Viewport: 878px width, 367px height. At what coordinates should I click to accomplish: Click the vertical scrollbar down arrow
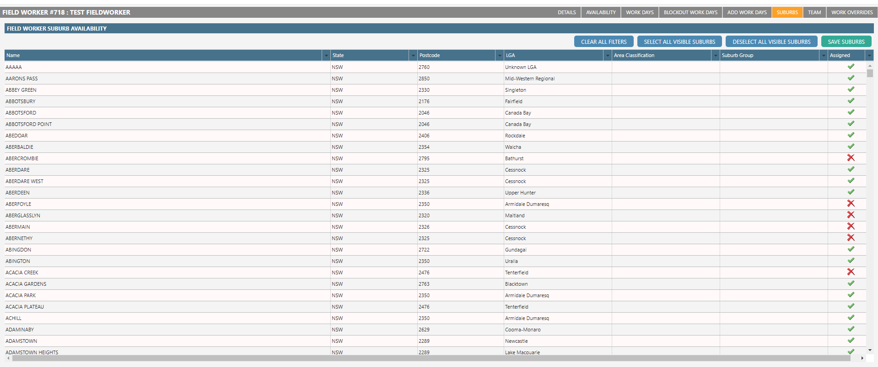pyautogui.click(x=870, y=351)
